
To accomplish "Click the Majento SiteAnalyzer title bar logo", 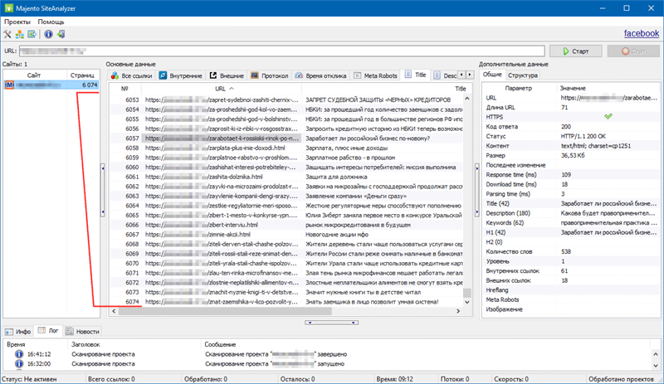I will [9, 8].
